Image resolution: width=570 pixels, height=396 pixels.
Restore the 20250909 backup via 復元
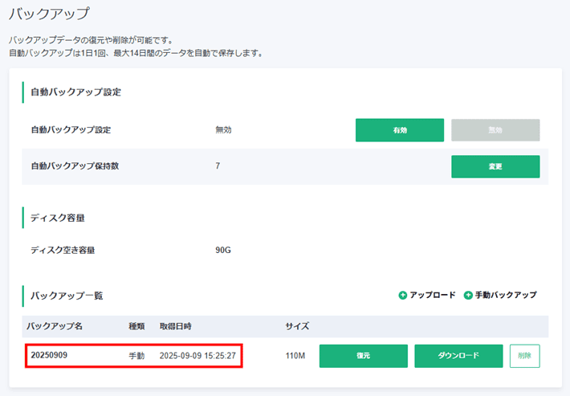point(363,356)
